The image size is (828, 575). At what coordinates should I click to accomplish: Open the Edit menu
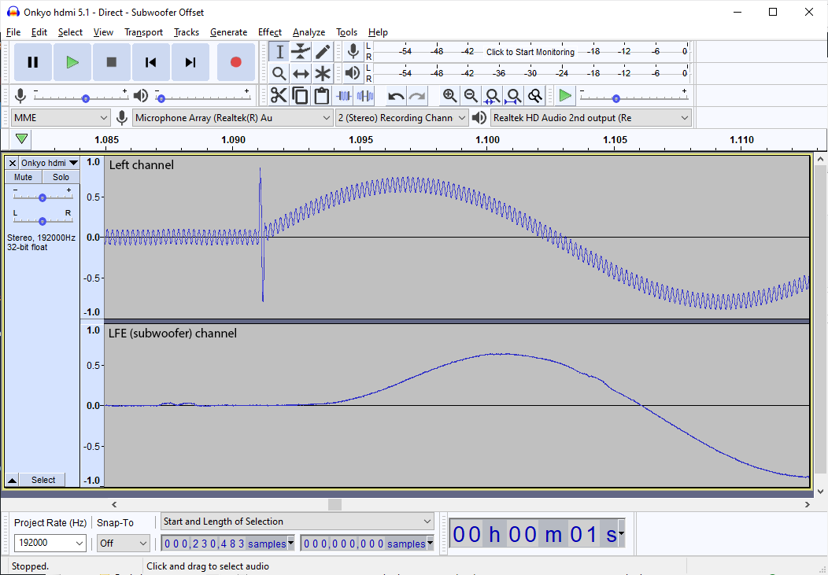39,32
